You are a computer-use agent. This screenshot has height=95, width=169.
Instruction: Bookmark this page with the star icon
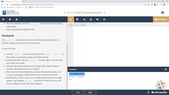click(x=148, y=5)
